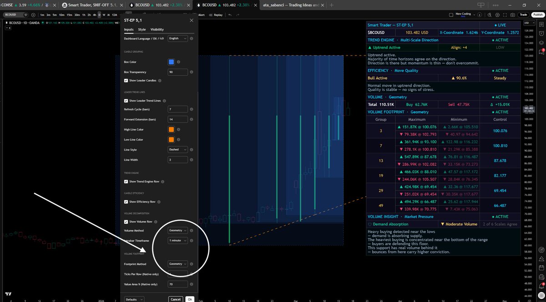Open new browser tab with plus icon

tap(332, 5)
